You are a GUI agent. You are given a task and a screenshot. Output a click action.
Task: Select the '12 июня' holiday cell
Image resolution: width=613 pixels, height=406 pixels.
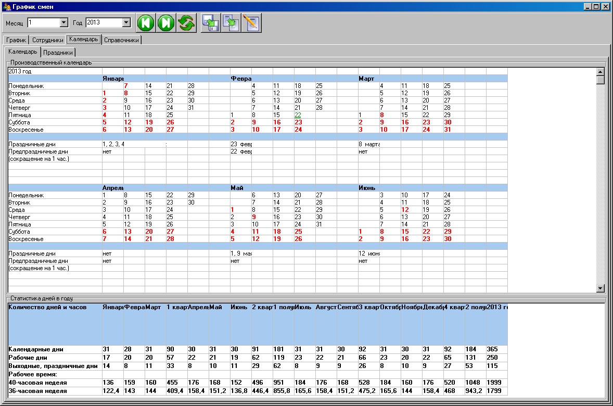pyautogui.click(x=368, y=253)
